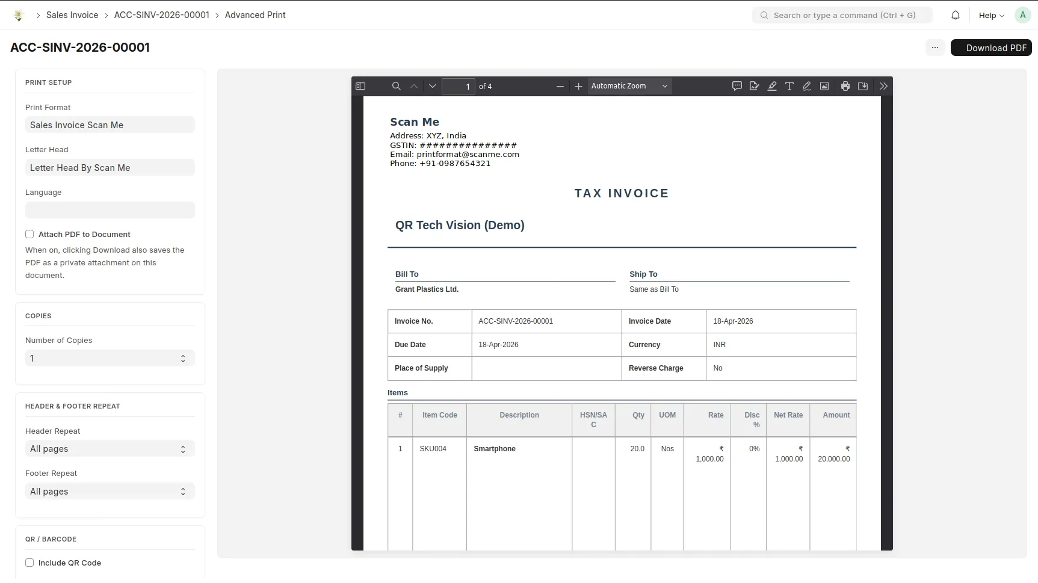Viewport: 1038px width, 583px height.
Task: Enable Include QR Code checkbox
Action: coord(29,563)
